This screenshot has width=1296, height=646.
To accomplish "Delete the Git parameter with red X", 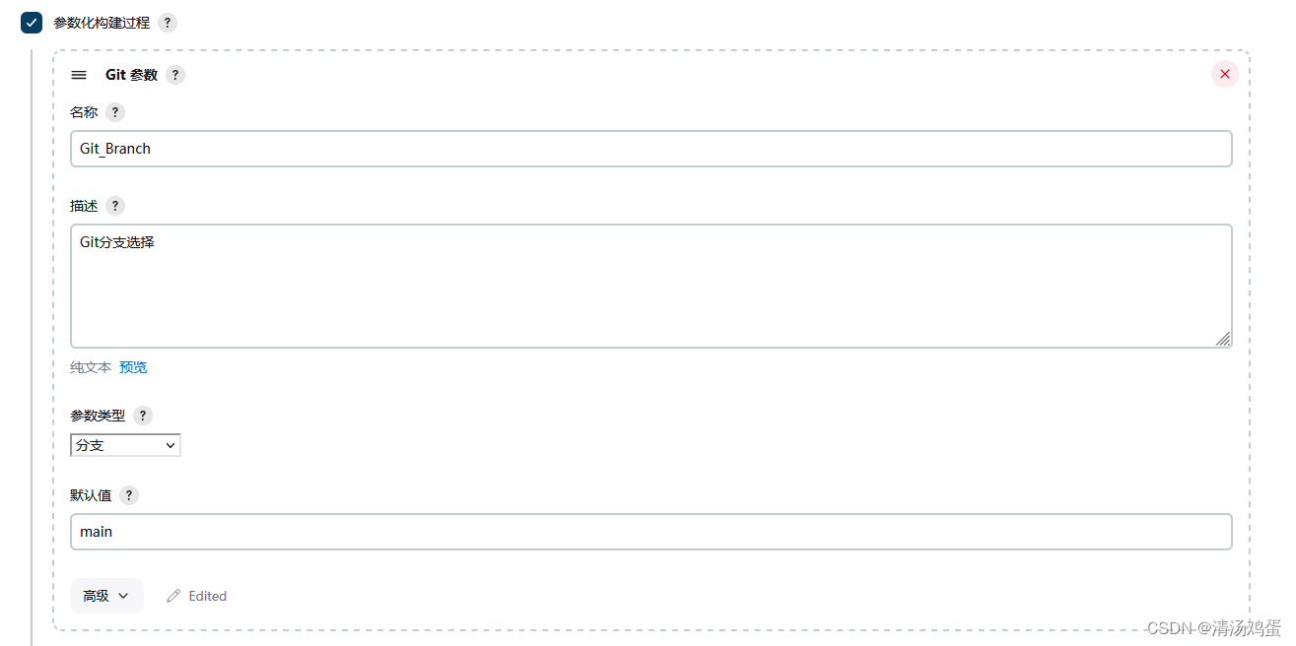I will point(1225,74).
